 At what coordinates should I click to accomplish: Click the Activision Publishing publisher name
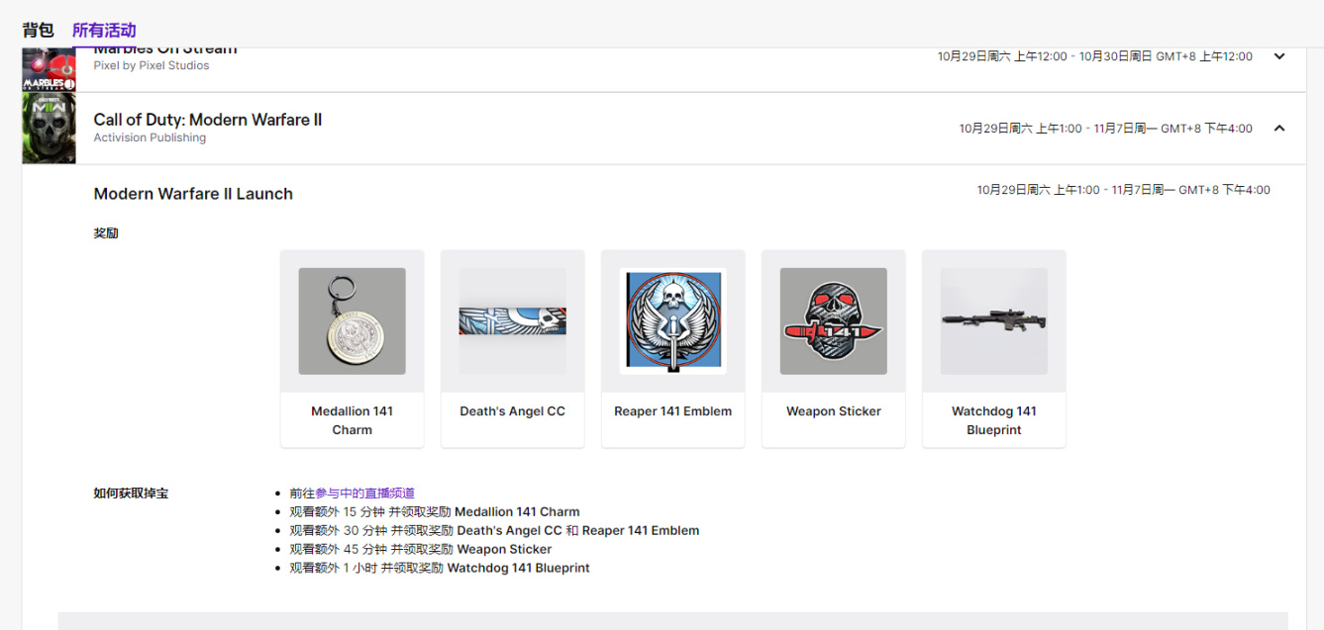pyautogui.click(x=150, y=138)
